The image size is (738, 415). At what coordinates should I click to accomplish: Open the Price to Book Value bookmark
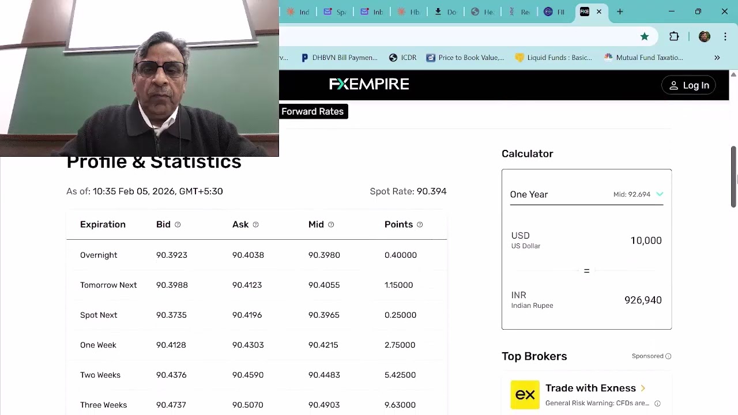(465, 58)
